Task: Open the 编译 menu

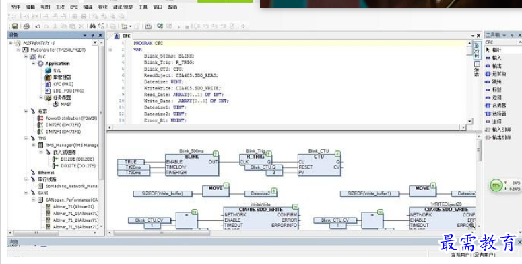Action: pyautogui.click(x=88, y=7)
